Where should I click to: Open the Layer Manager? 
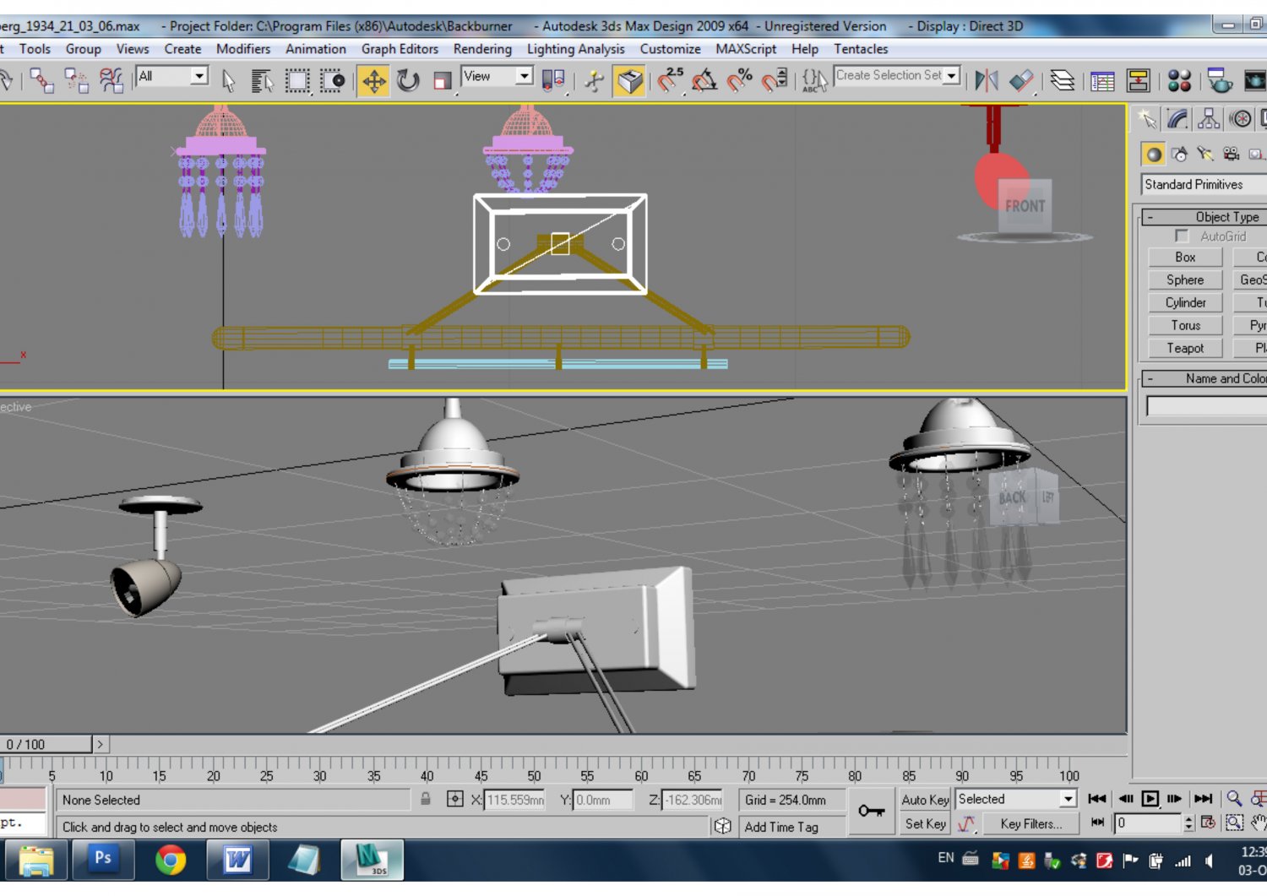[x=1063, y=81]
